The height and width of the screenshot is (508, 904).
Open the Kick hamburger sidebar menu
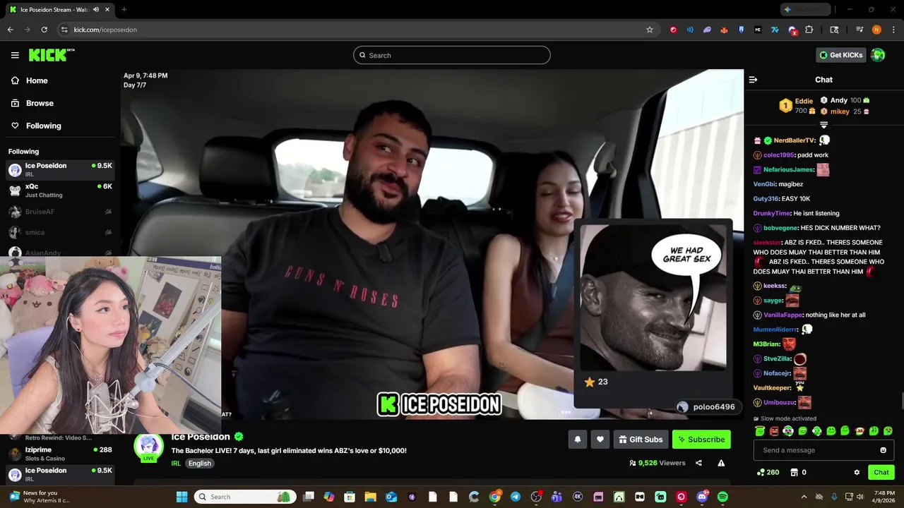click(x=15, y=55)
